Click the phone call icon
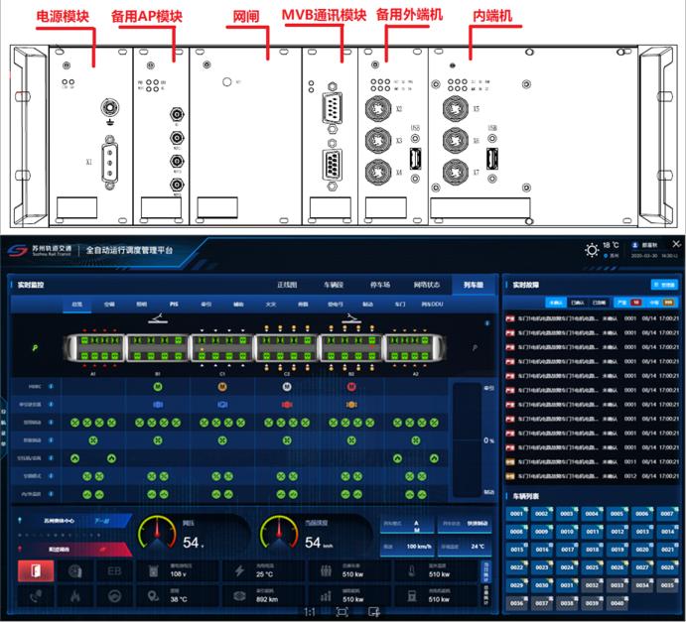The height and width of the screenshot is (622, 686). [x=36, y=596]
